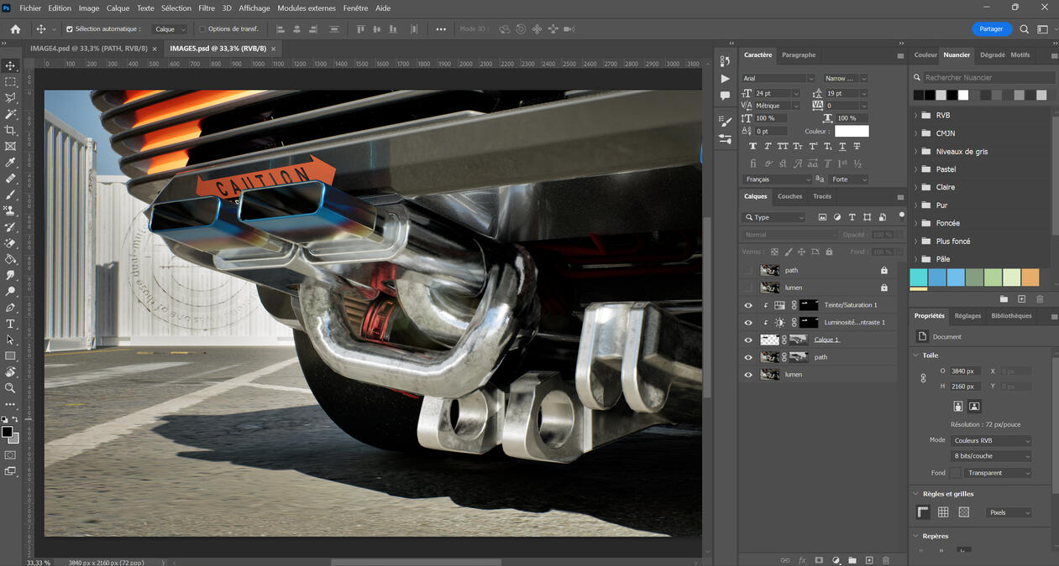Open the layer effects icon at panel bottom

click(x=802, y=560)
